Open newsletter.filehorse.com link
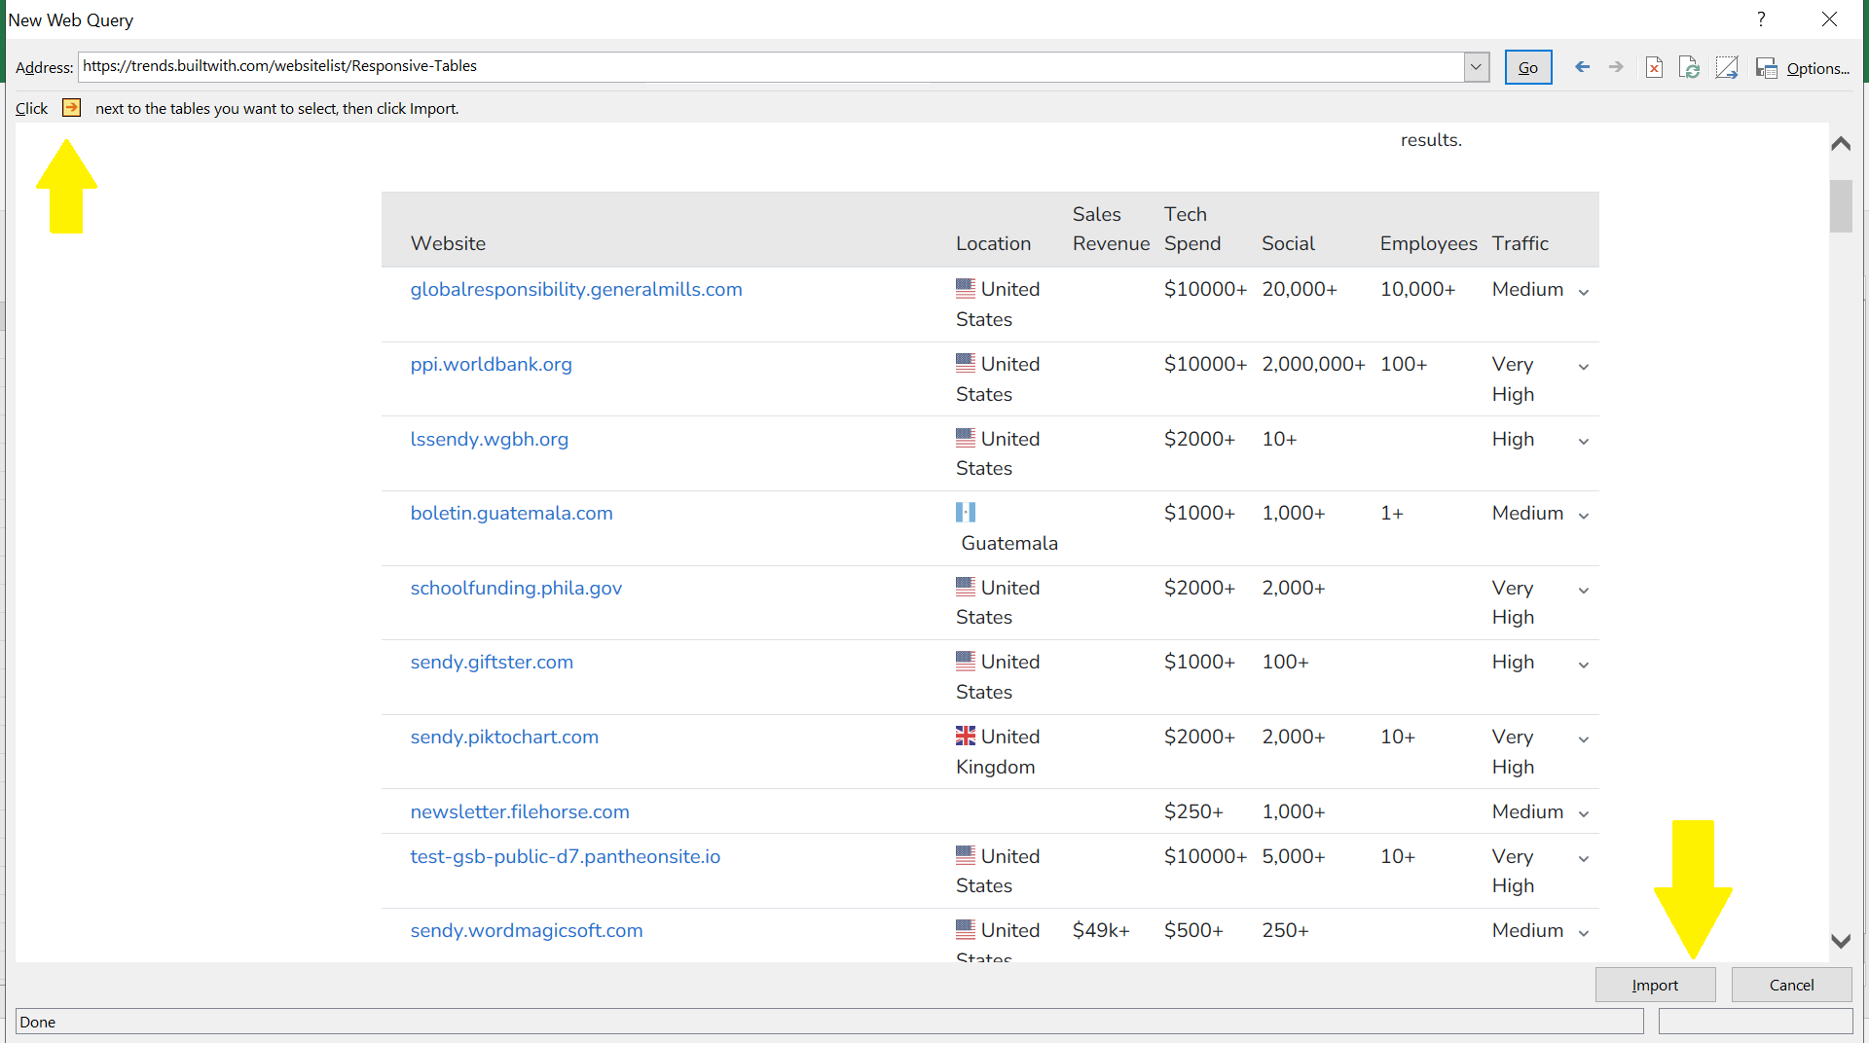Viewport: 1869px width, 1043px height. (x=520, y=811)
